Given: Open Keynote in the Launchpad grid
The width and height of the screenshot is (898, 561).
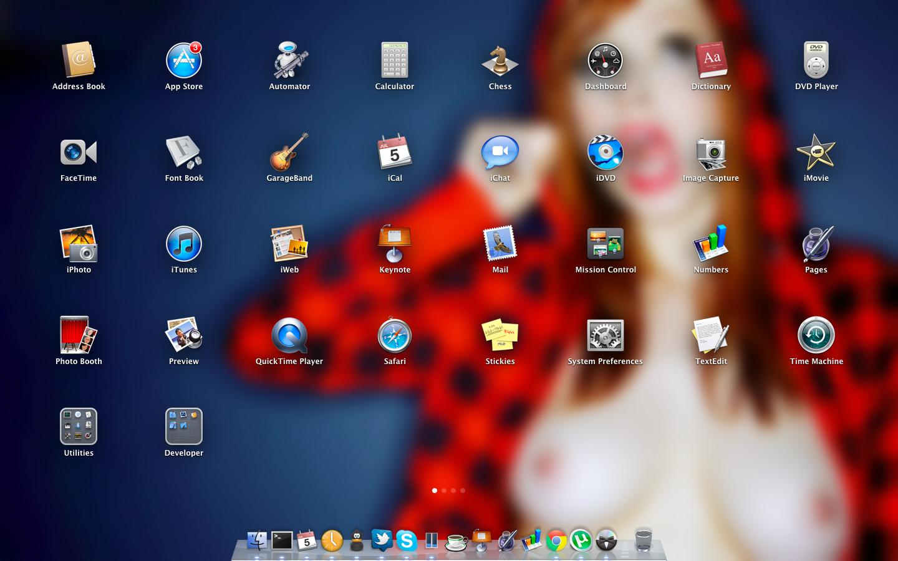Looking at the screenshot, I should pyautogui.click(x=395, y=244).
